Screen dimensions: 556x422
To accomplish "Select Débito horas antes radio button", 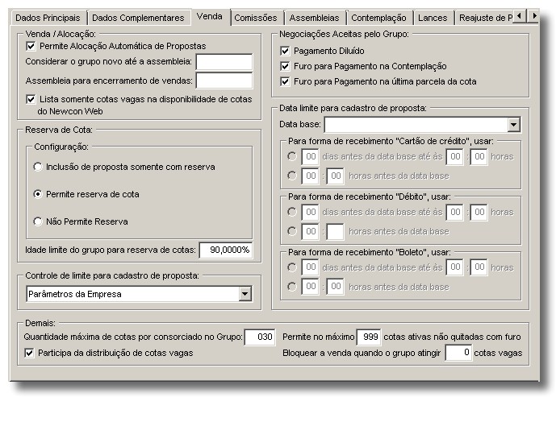I will 292,231.
